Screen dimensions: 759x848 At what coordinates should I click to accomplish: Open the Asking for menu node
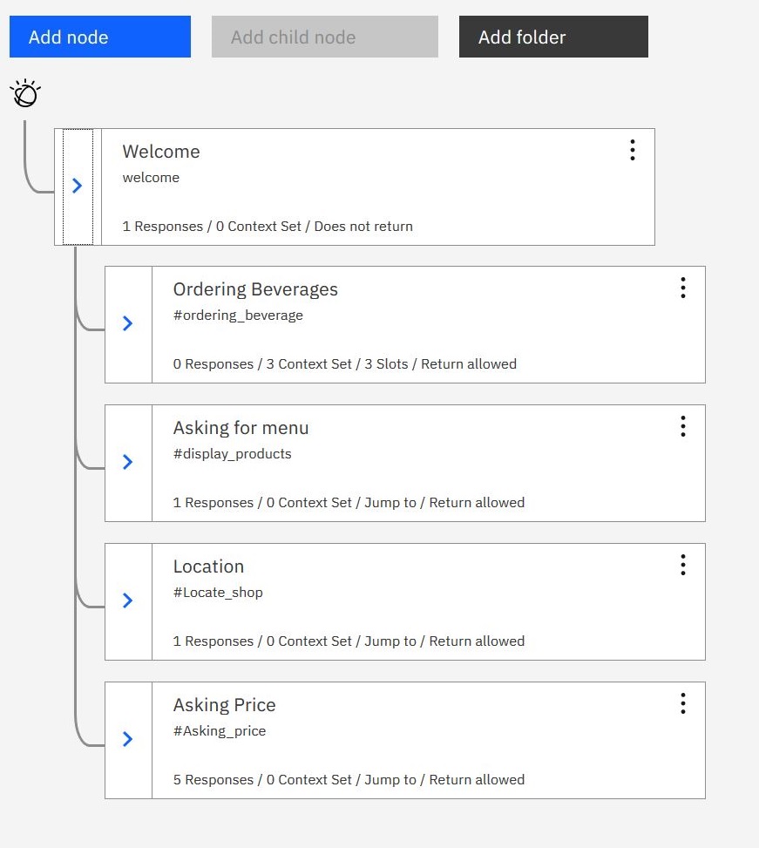coord(241,428)
